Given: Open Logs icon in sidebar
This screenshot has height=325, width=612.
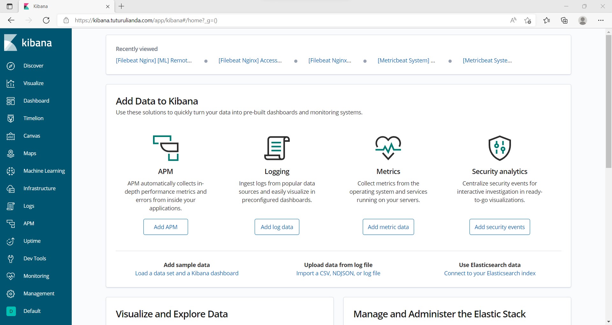Looking at the screenshot, I should [11, 206].
